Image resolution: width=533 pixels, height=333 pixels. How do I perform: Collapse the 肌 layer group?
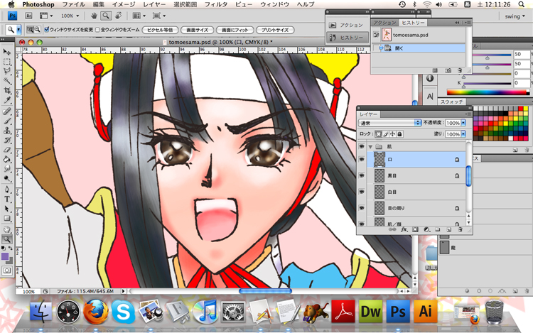(x=370, y=147)
